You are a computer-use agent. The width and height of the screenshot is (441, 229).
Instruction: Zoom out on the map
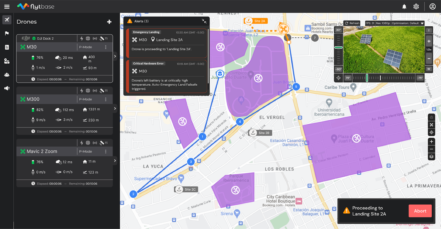pos(432,149)
